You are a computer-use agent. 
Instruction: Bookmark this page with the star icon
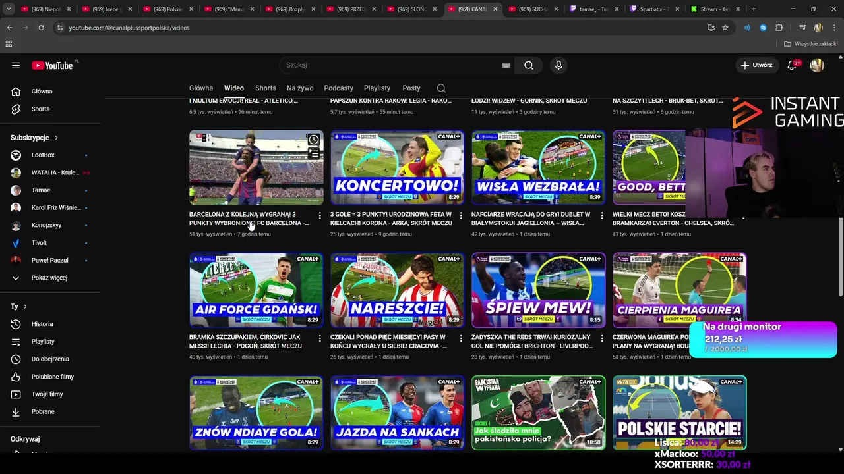coord(725,28)
